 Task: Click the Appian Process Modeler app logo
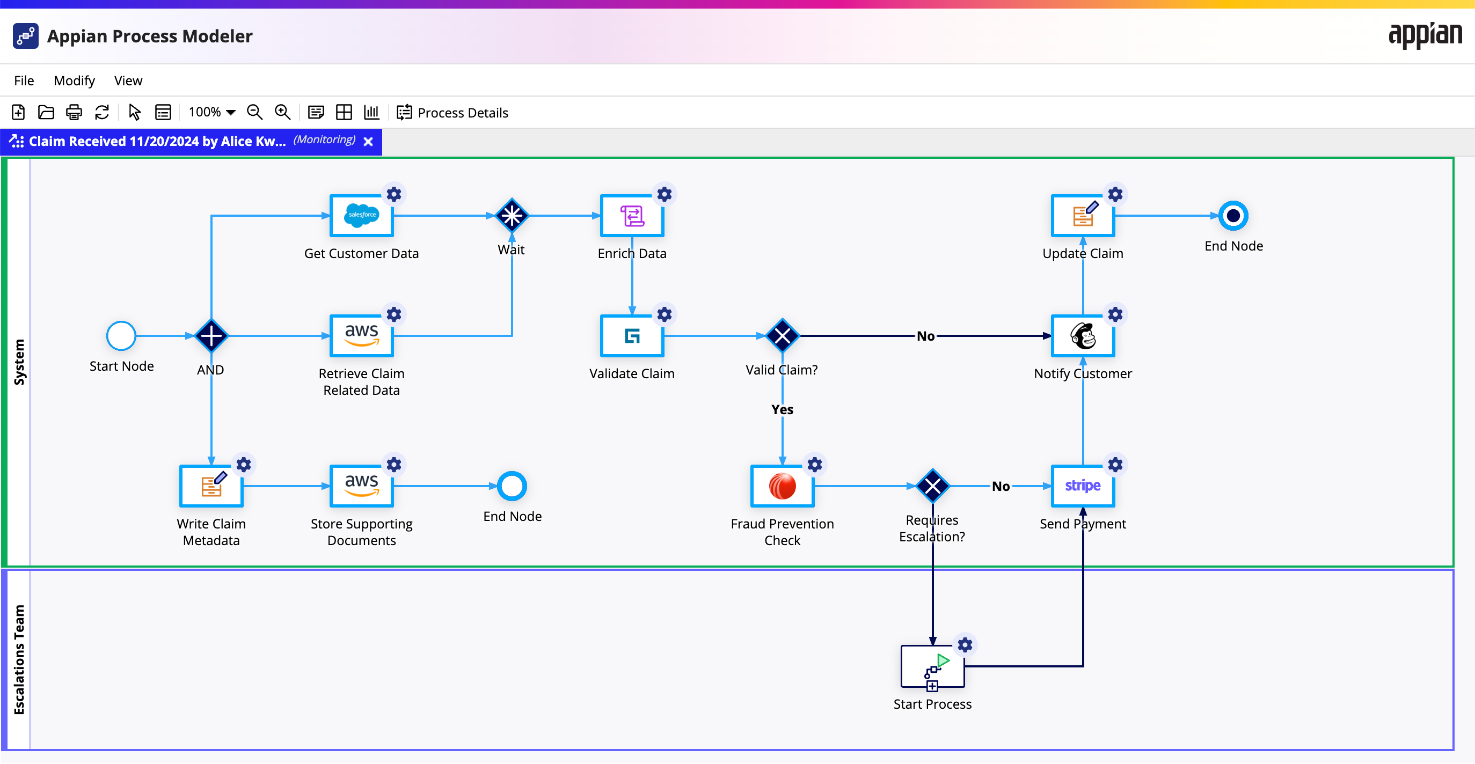point(26,36)
